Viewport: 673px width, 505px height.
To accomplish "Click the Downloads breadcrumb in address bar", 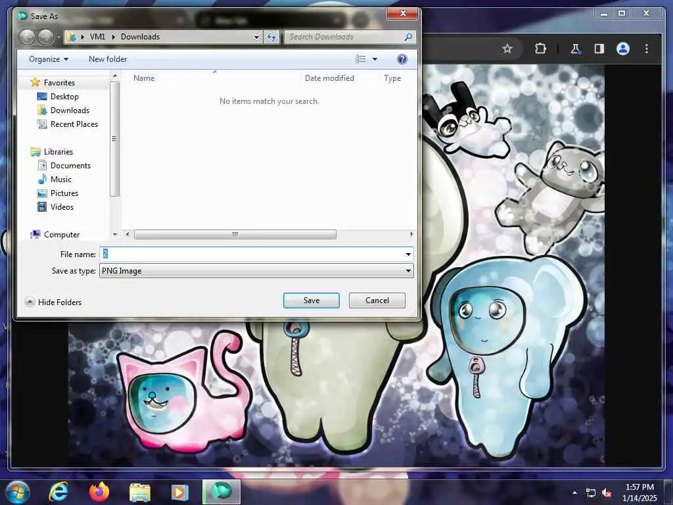I will [141, 37].
